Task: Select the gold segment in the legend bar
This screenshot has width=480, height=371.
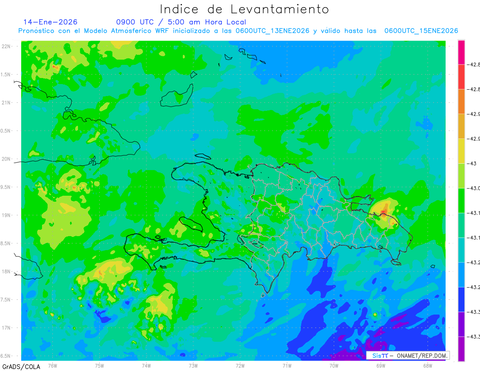Action: tap(461, 126)
